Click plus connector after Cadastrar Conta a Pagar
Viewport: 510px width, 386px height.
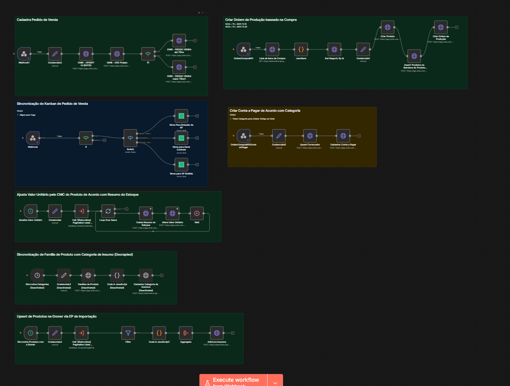click(359, 136)
